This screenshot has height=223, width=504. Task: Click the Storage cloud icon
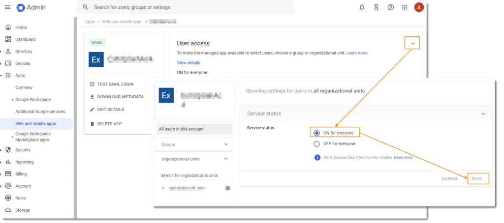pos(8,210)
